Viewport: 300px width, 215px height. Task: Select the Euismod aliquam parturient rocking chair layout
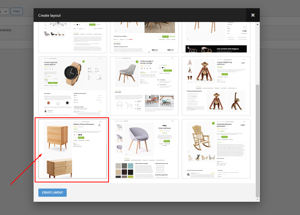pyautogui.click(x=216, y=149)
